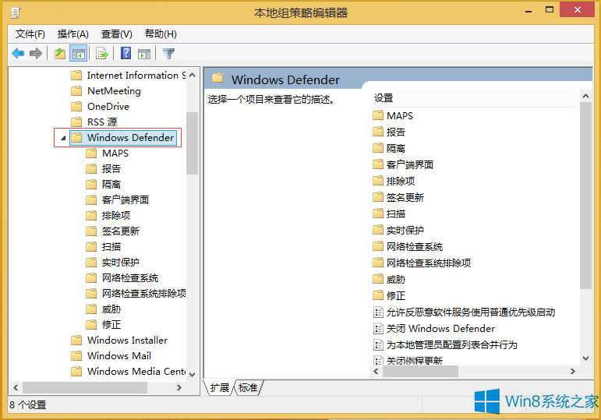
Task: Select 修正 text in settings list
Action: point(395,296)
